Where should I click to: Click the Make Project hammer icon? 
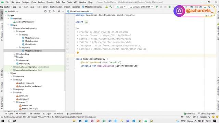point(111,7)
